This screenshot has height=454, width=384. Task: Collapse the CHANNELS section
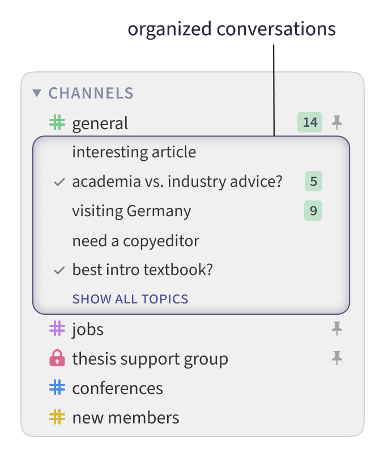tap(37, 93)
